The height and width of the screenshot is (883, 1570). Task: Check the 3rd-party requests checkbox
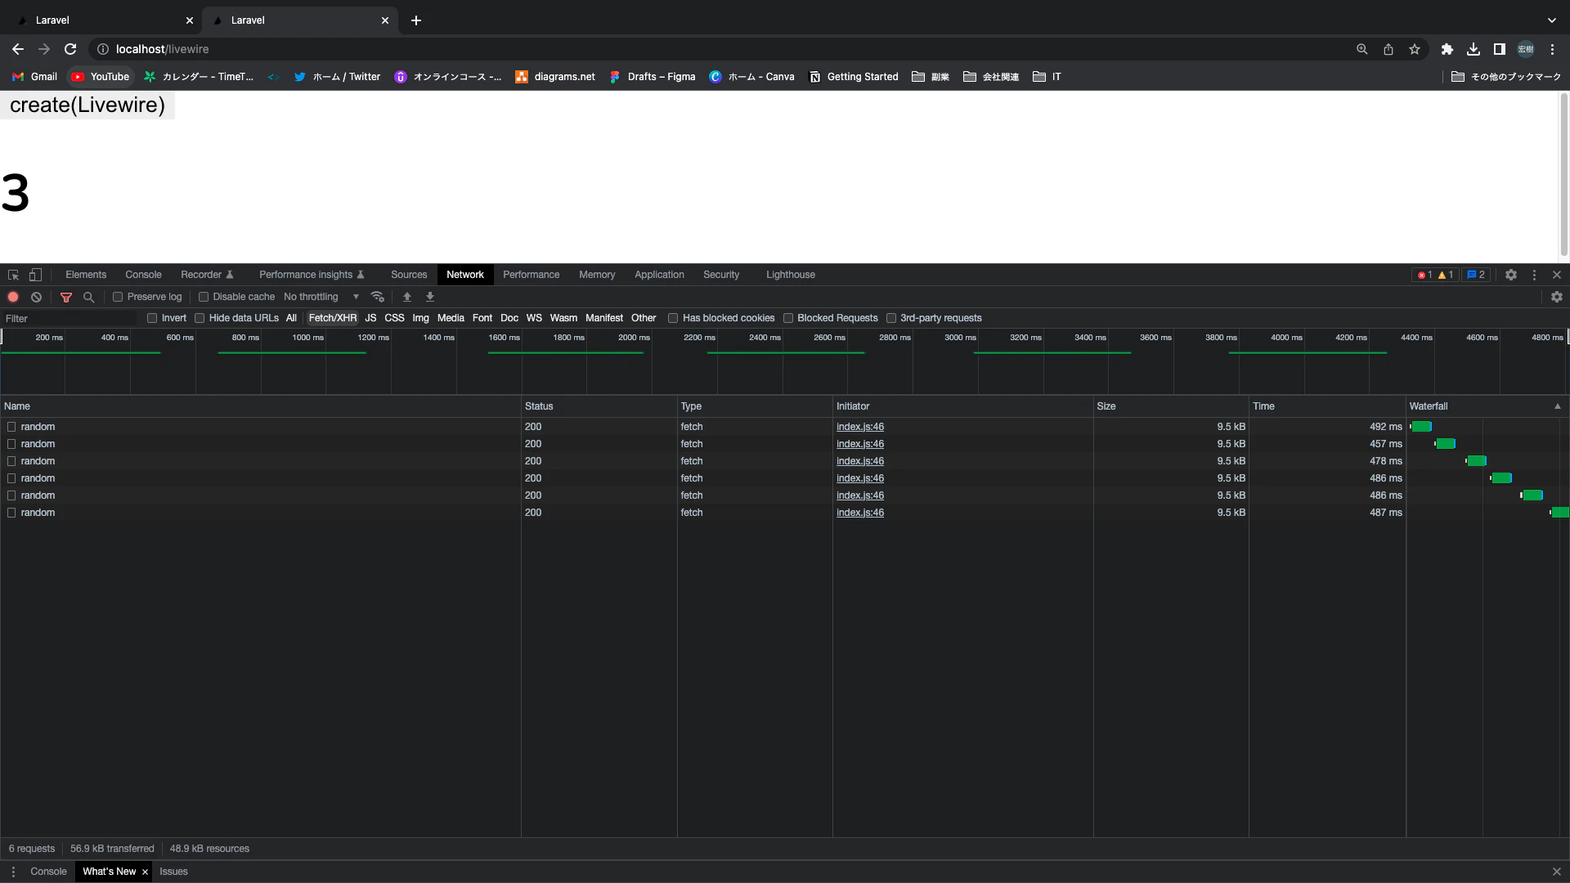[x=891, y=318]
